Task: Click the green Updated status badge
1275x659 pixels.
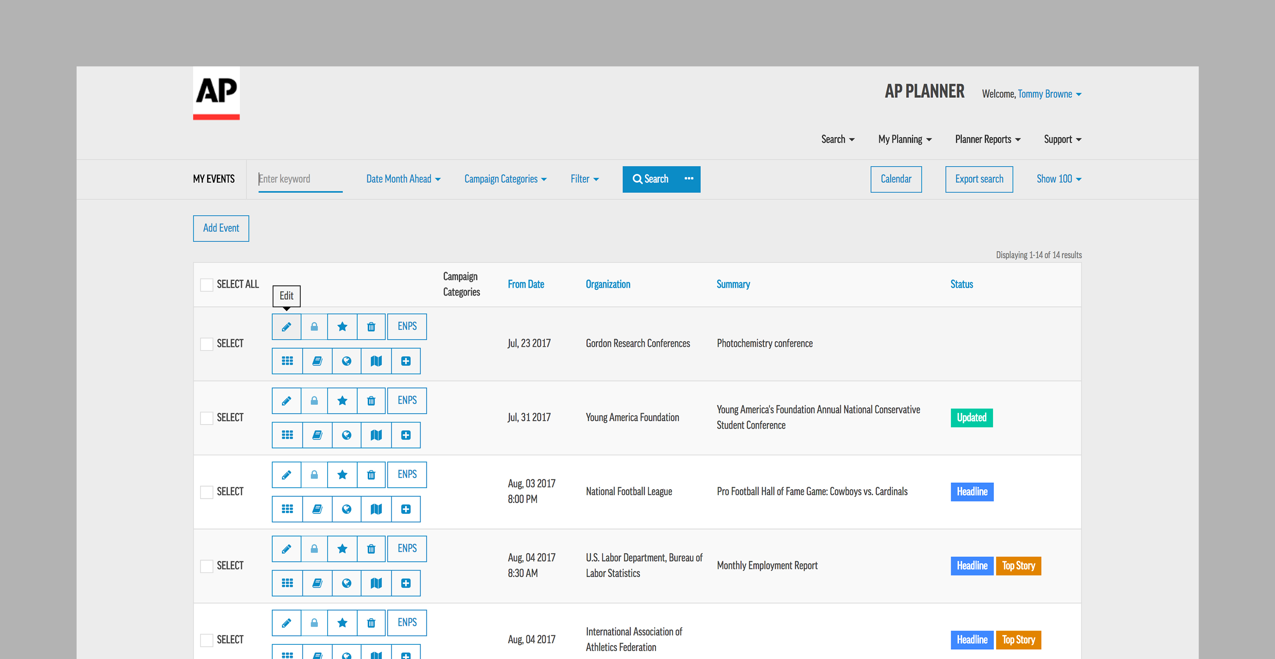Action: 971,417
